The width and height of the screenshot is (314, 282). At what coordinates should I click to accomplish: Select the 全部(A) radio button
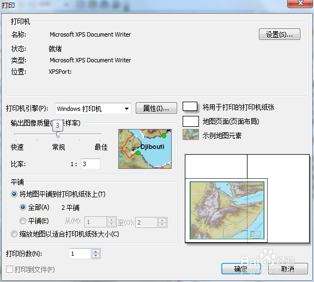coord(23,207)
